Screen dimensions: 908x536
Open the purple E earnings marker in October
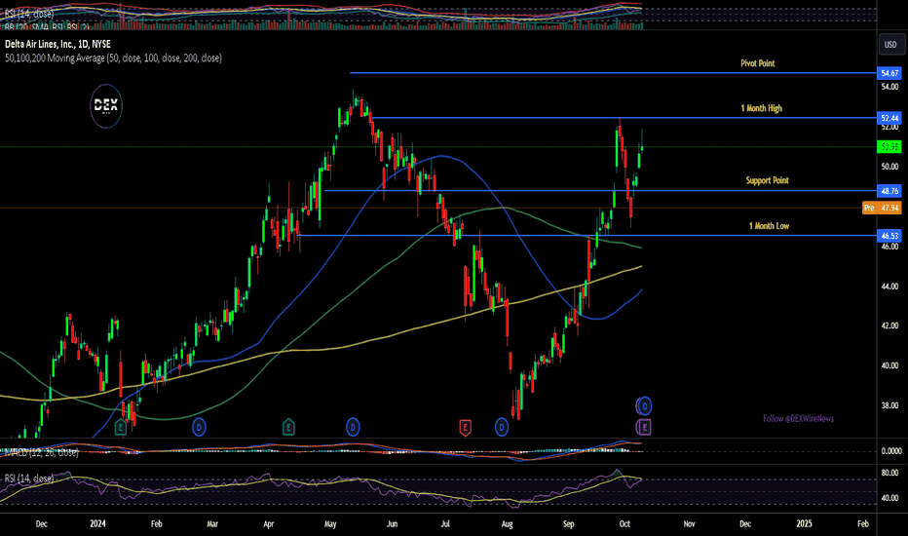pos(644,428)
